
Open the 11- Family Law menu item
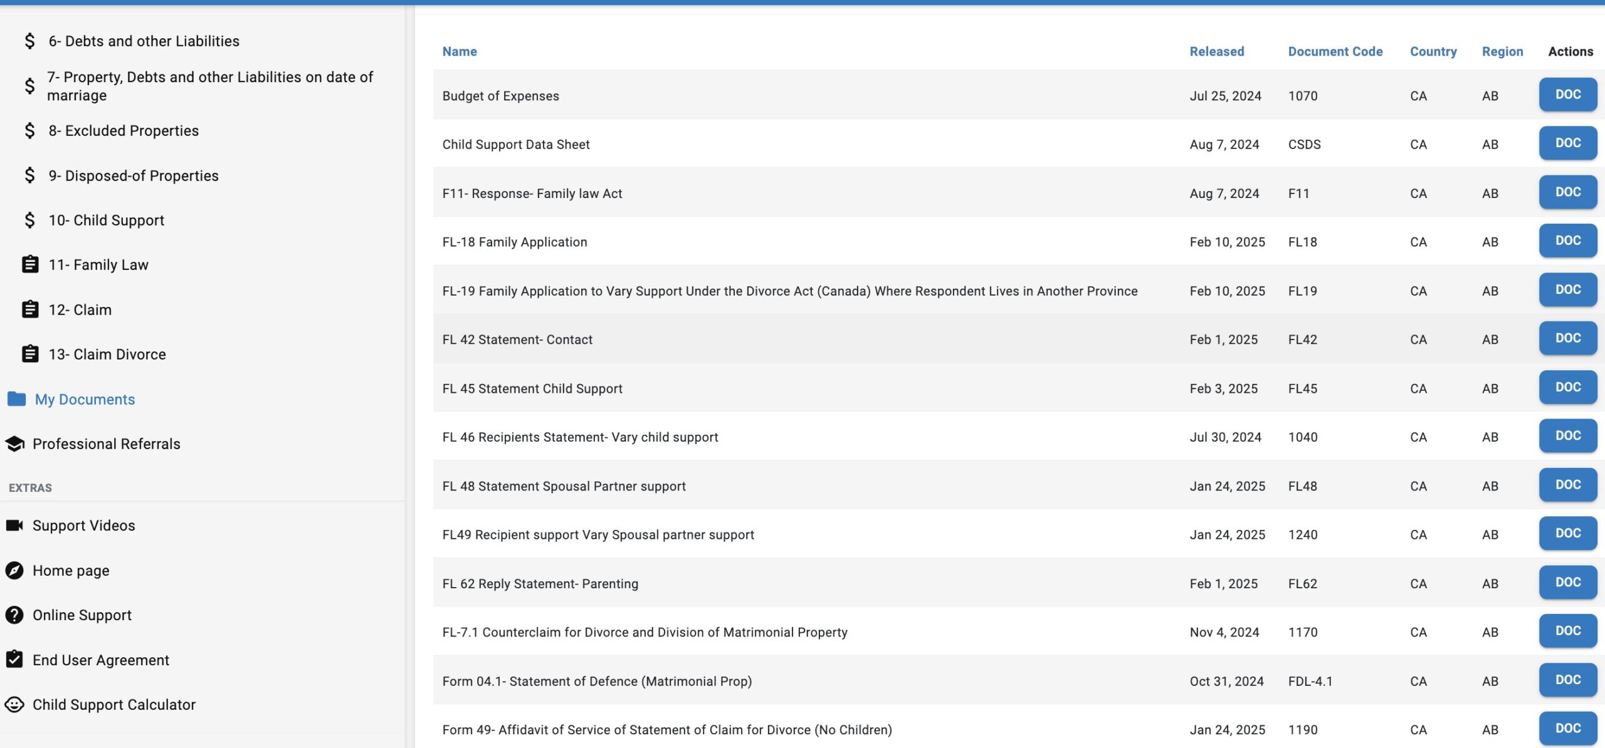[x=98, y=264]
